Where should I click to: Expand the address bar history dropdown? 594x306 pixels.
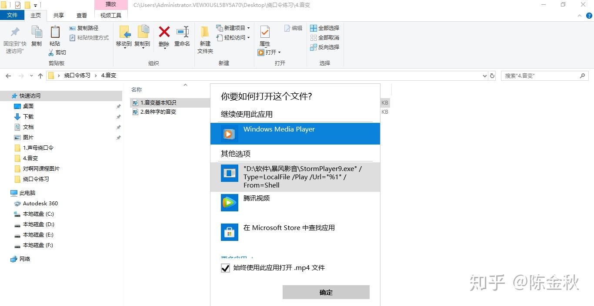485,76
